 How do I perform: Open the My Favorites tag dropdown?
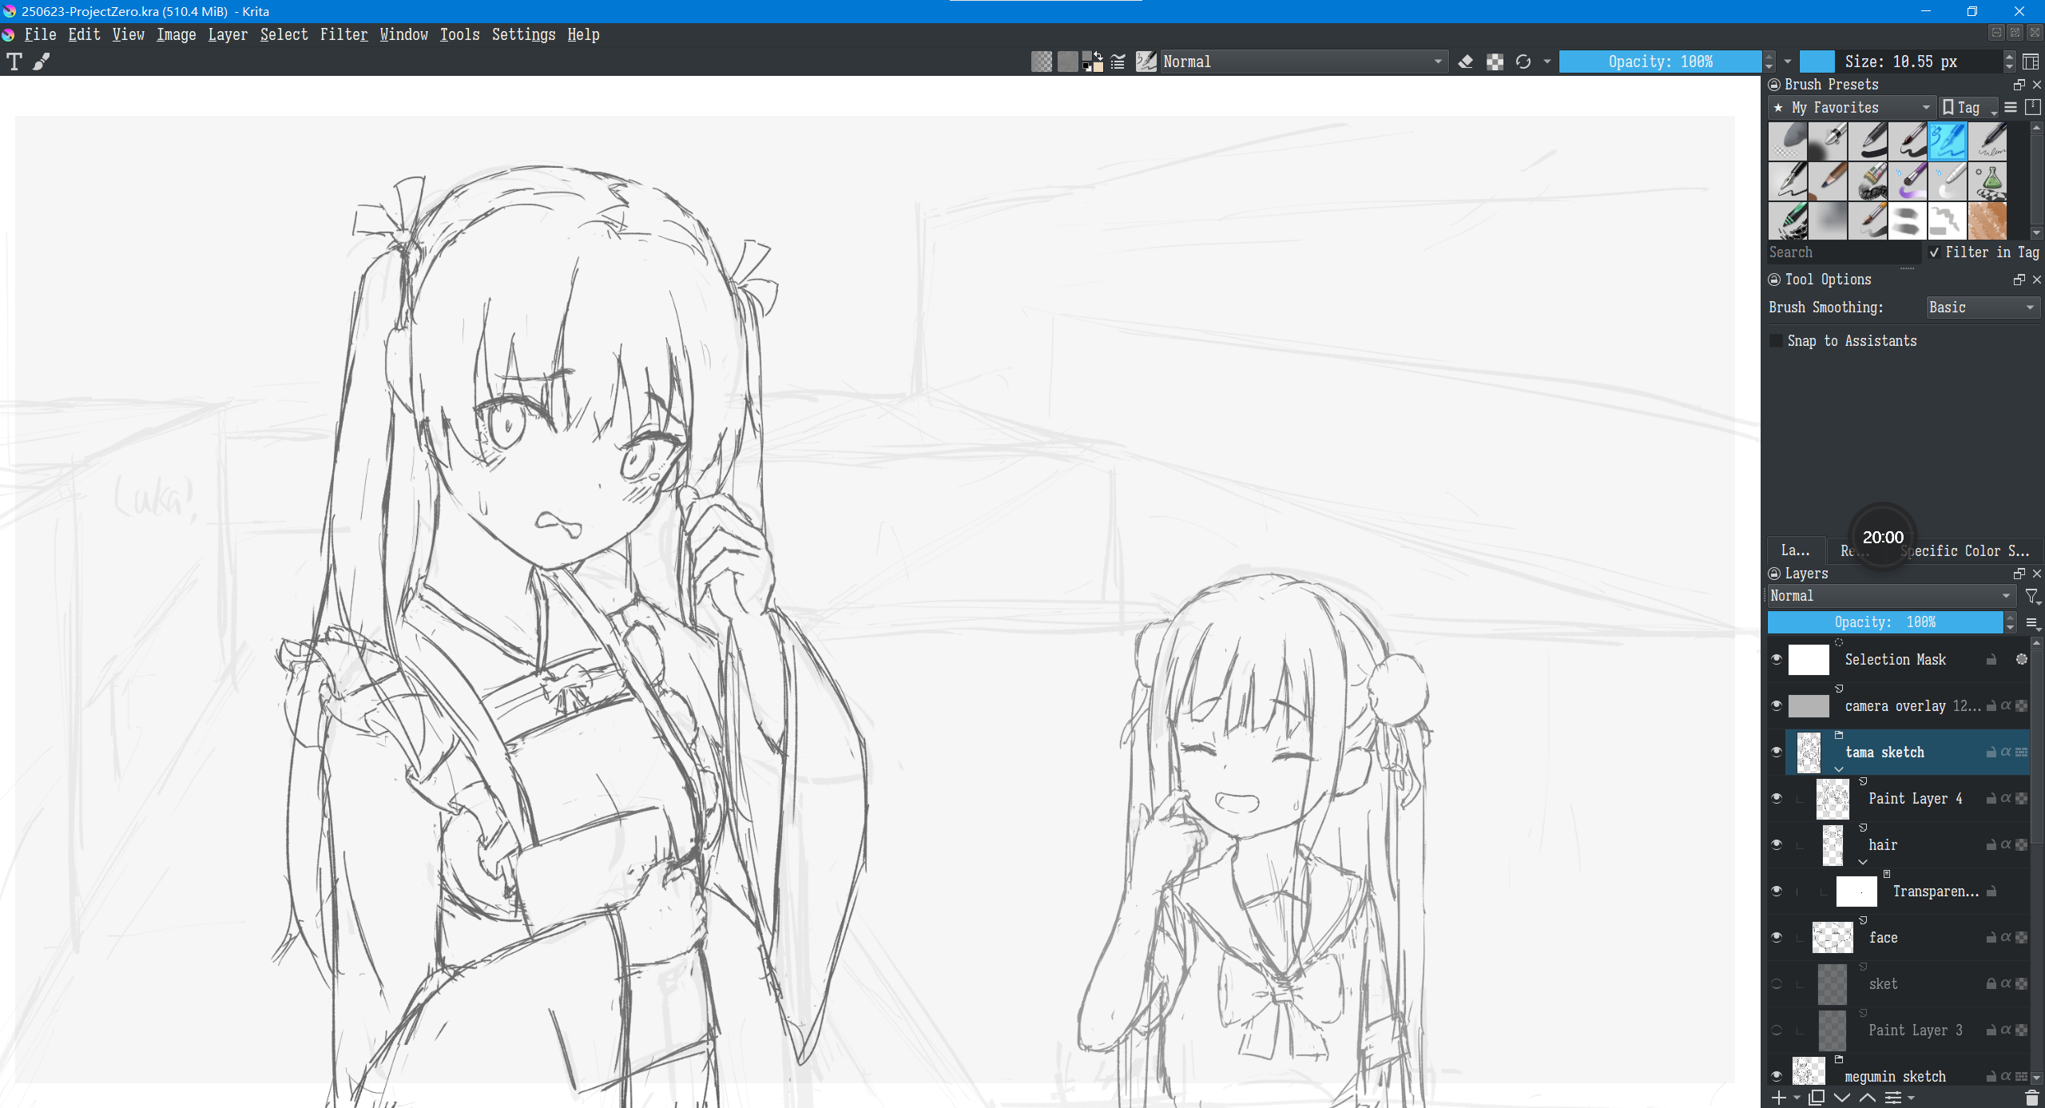click(1852, 108)
